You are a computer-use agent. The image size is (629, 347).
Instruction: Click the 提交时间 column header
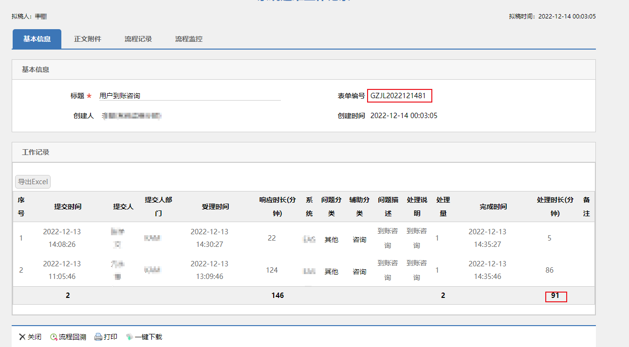click(68, 207)
